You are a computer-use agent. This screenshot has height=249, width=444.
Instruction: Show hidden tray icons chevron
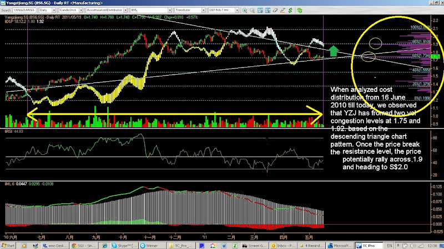398,246
